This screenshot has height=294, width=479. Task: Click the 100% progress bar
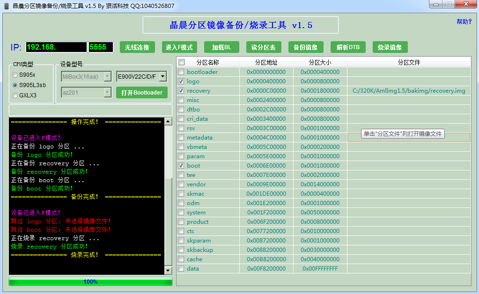[90, 282]
